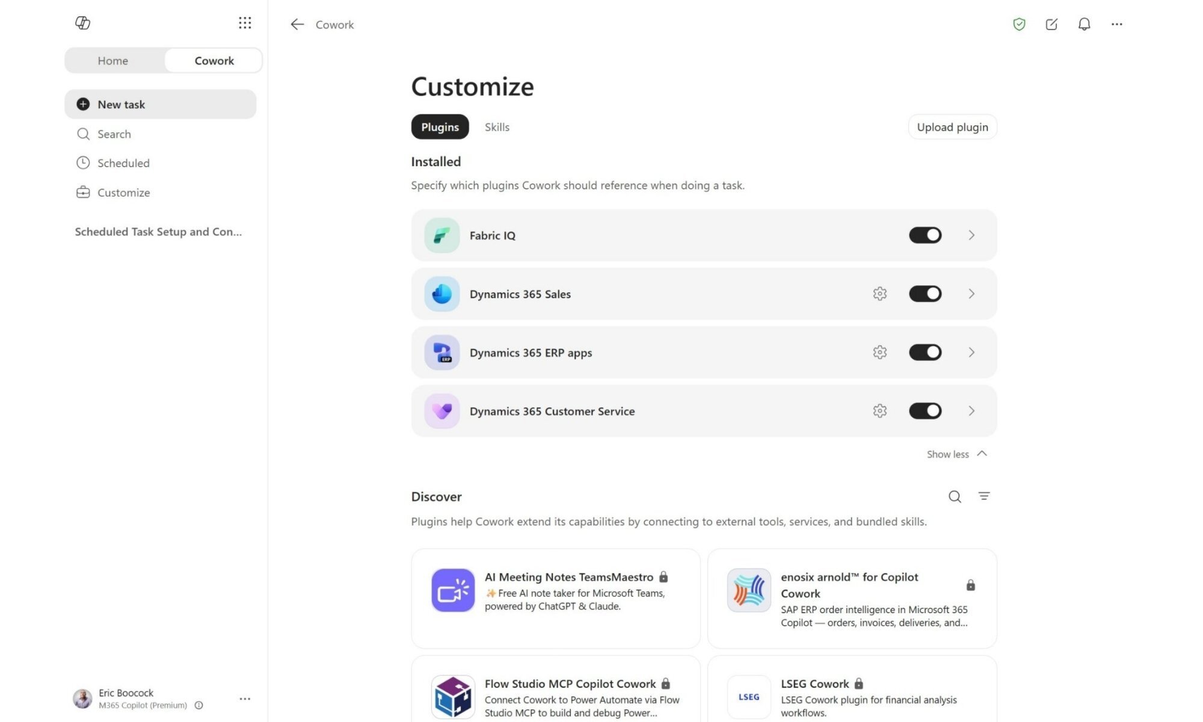1203x722 pixels.
Task: Open new chat compose icon
Action: pyautogui.click(x=1051, y=24)
